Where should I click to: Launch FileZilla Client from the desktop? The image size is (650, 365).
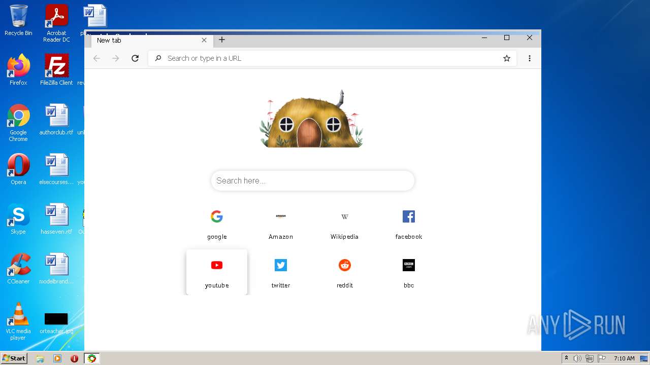(56, 70)
